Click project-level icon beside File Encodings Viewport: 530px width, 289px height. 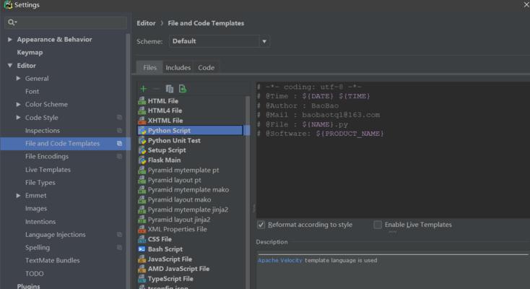(119, 156)
